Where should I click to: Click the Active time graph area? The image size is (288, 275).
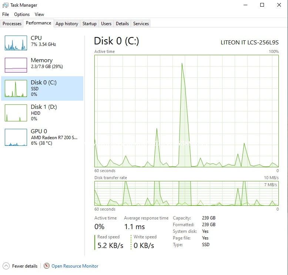coord(186,111)
